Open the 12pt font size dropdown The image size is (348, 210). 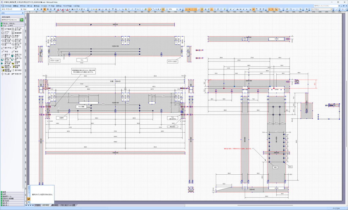coord(34,9)
